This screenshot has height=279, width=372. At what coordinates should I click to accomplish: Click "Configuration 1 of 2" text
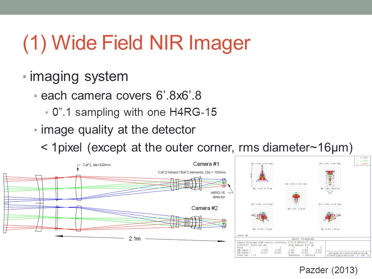point(348,255)
